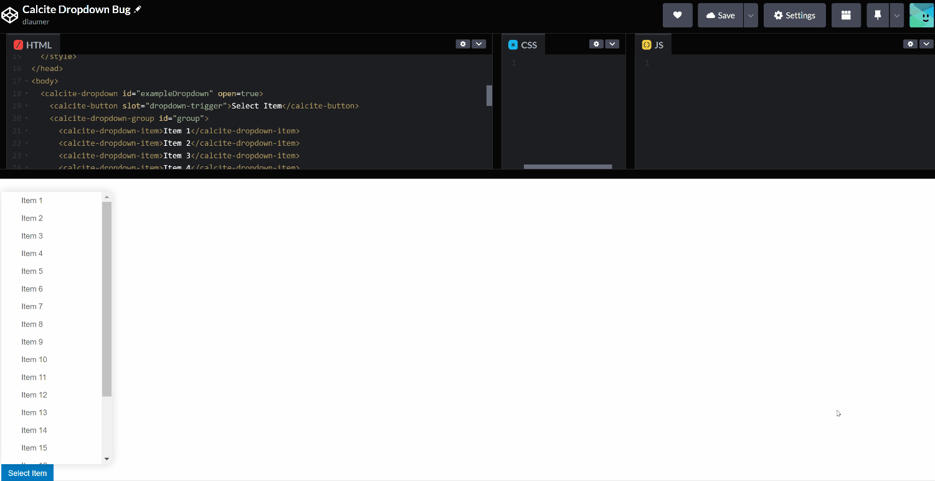Image resolution: width=935 pixels, height=481 pixels.
Task: Click the CodePen logo icon
Action: pos(10,16)
